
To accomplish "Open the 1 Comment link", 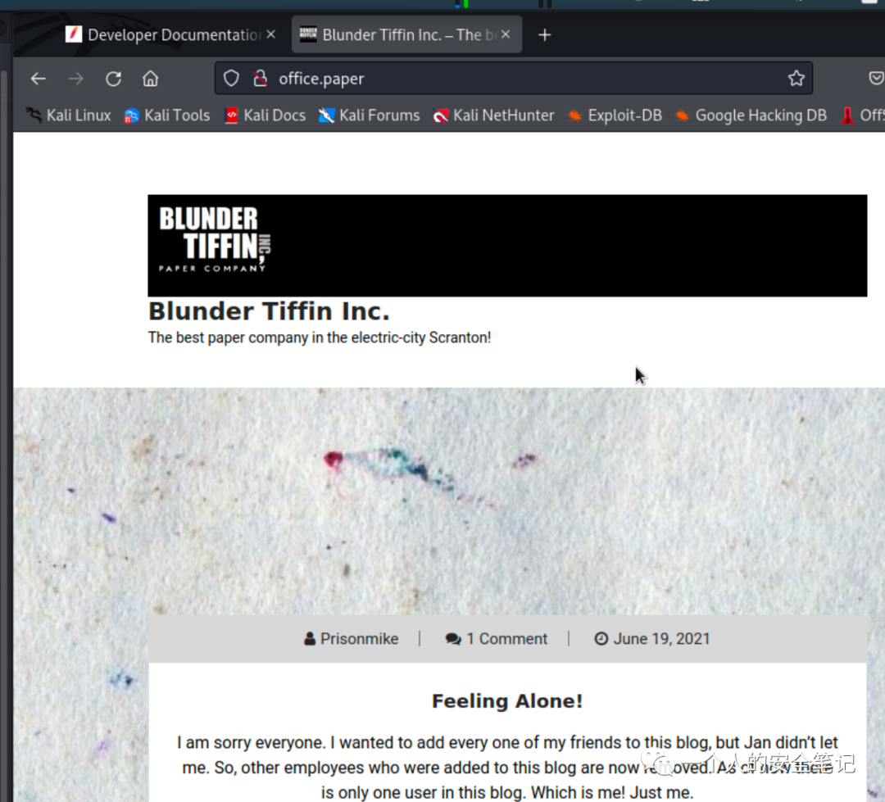I will tap(507, 639).
